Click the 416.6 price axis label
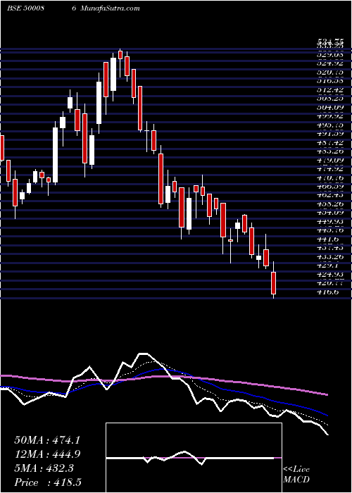Image resolution: width=352 pixels, height=493 pixels. 328,292
